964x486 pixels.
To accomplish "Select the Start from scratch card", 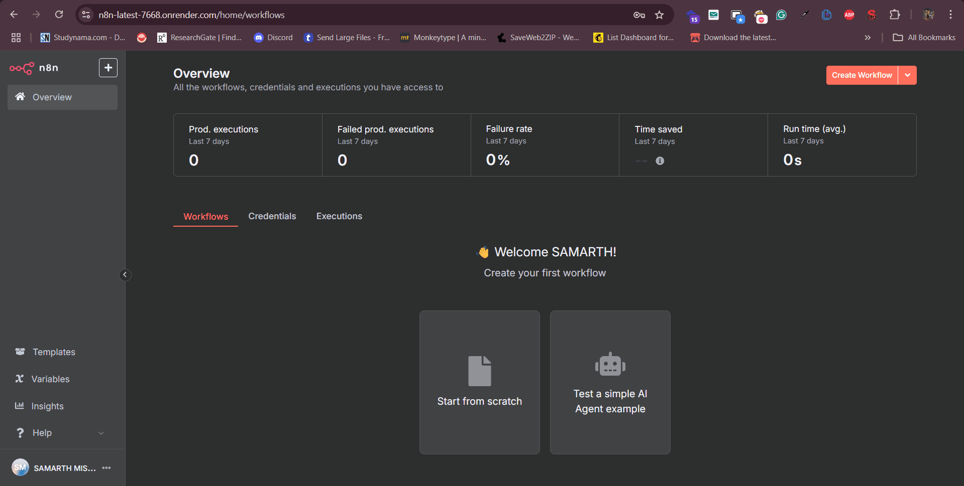I will click(x=479, y=382).
